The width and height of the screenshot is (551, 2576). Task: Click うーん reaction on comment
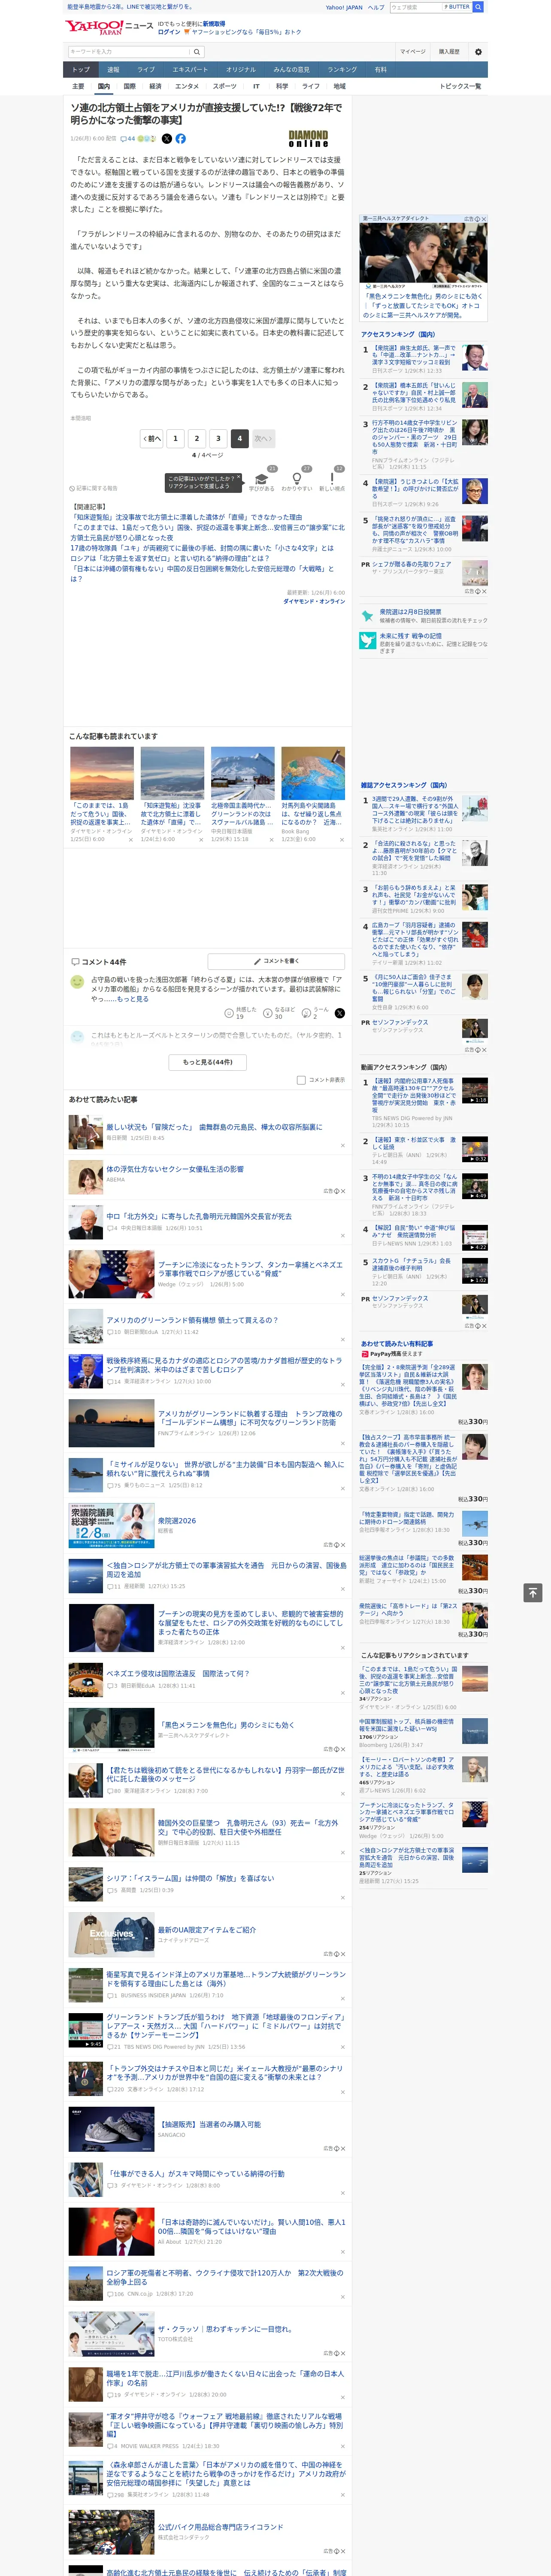pos(315,1013)
